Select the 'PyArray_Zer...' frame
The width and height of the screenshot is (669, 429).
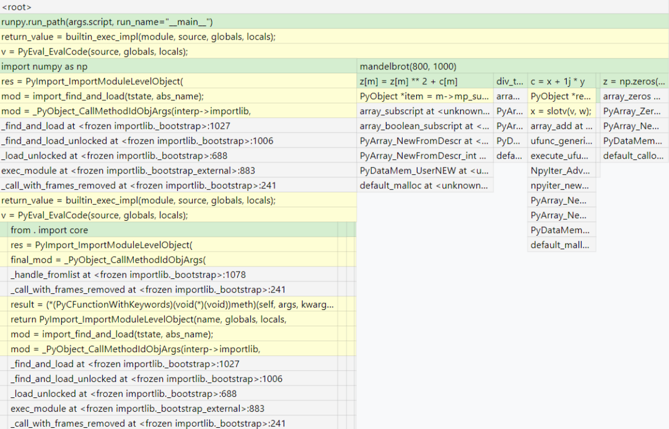point(634,111)
